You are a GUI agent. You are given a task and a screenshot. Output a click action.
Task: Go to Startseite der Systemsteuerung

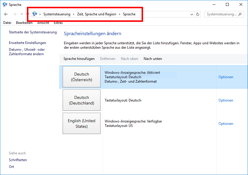click(33, 32)
